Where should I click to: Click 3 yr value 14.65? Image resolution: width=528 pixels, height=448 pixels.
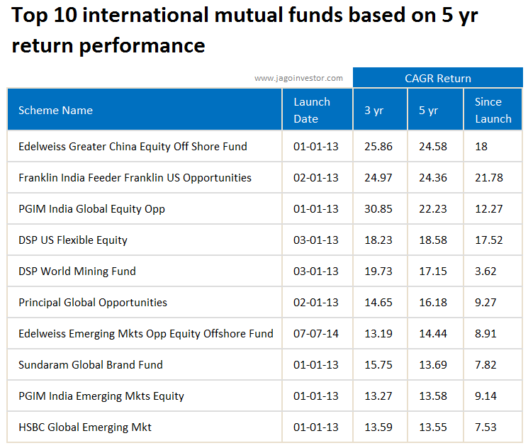[x=378, y=303]
